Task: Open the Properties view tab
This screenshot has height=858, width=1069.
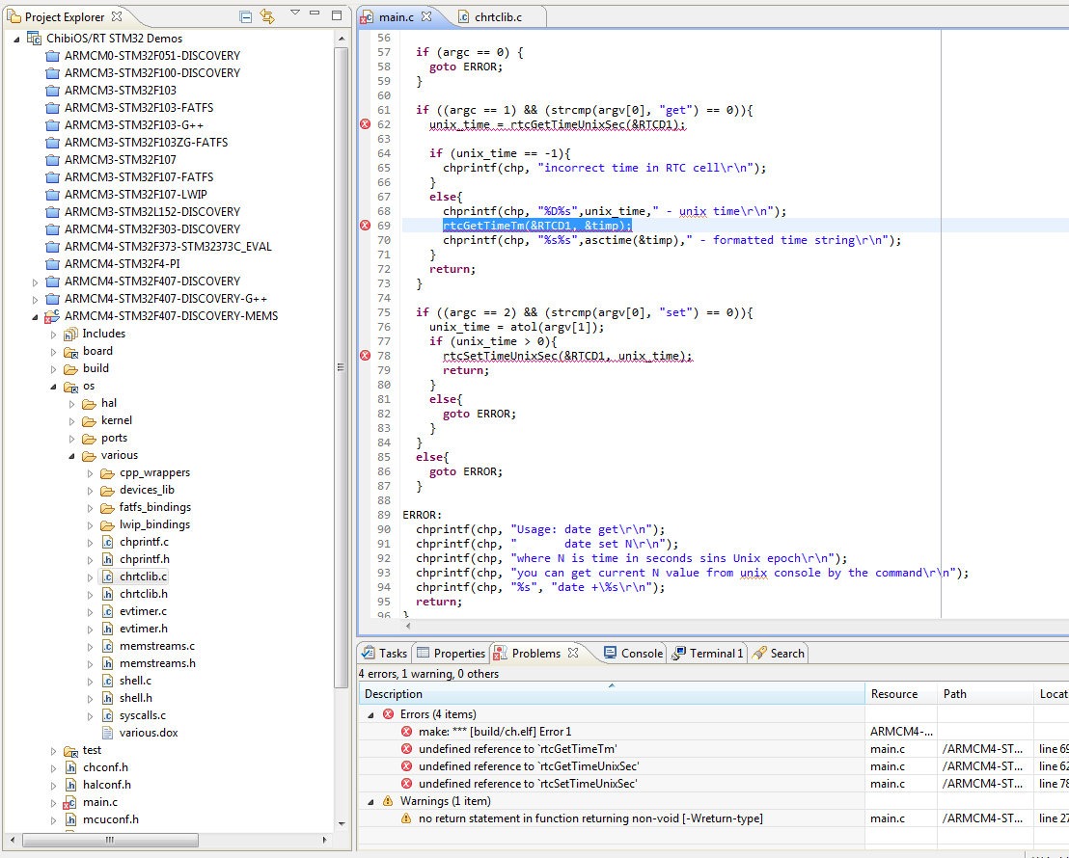Action: [x=452, y=653]
